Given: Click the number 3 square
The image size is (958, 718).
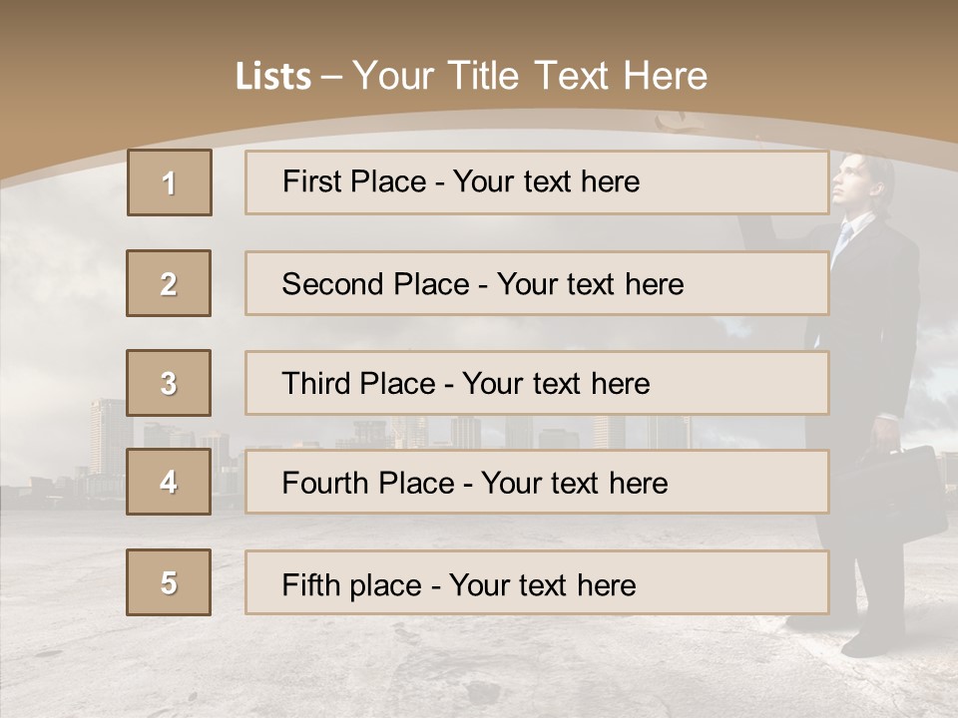Looking at the screenshot, I should pos(169,383).
